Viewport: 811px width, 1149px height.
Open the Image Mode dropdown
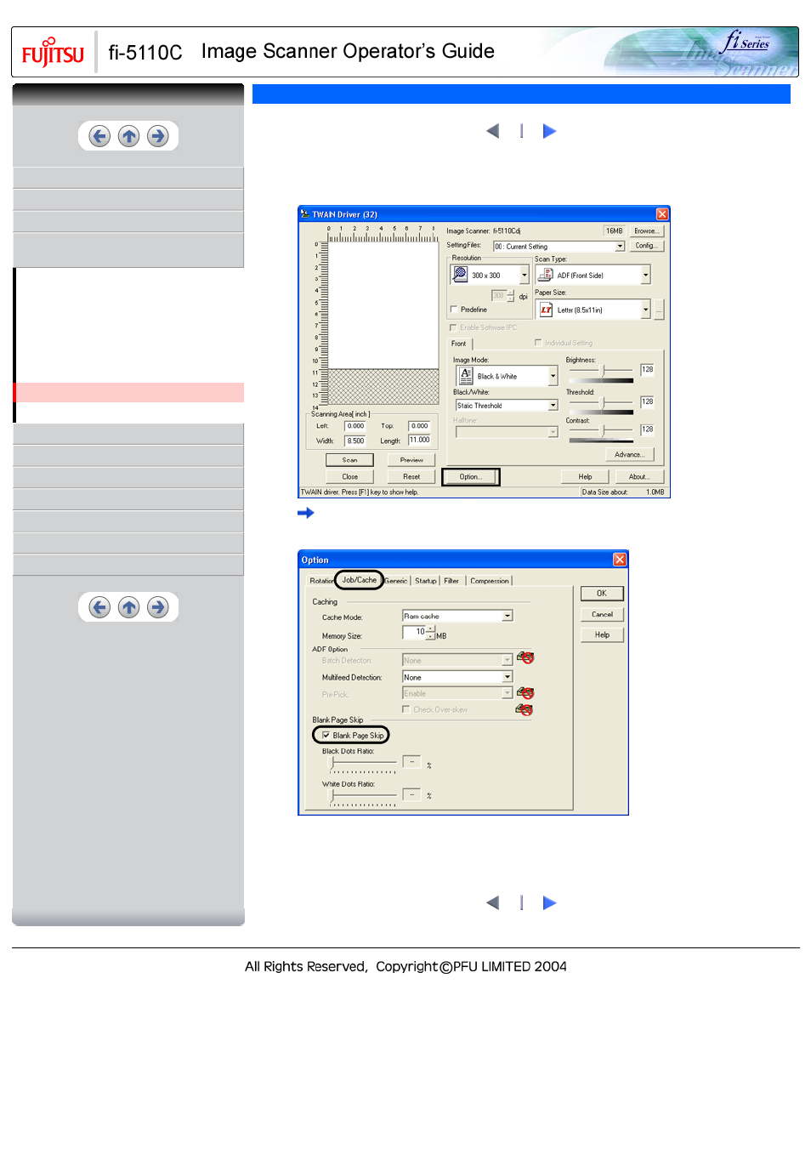click(x=553, y=376)
